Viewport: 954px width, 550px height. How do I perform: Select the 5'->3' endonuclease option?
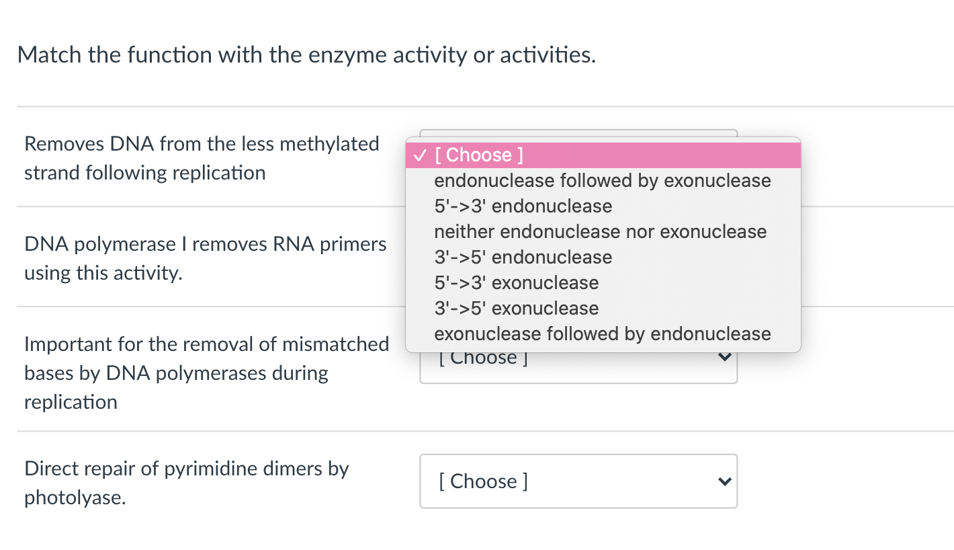point(523,206)
